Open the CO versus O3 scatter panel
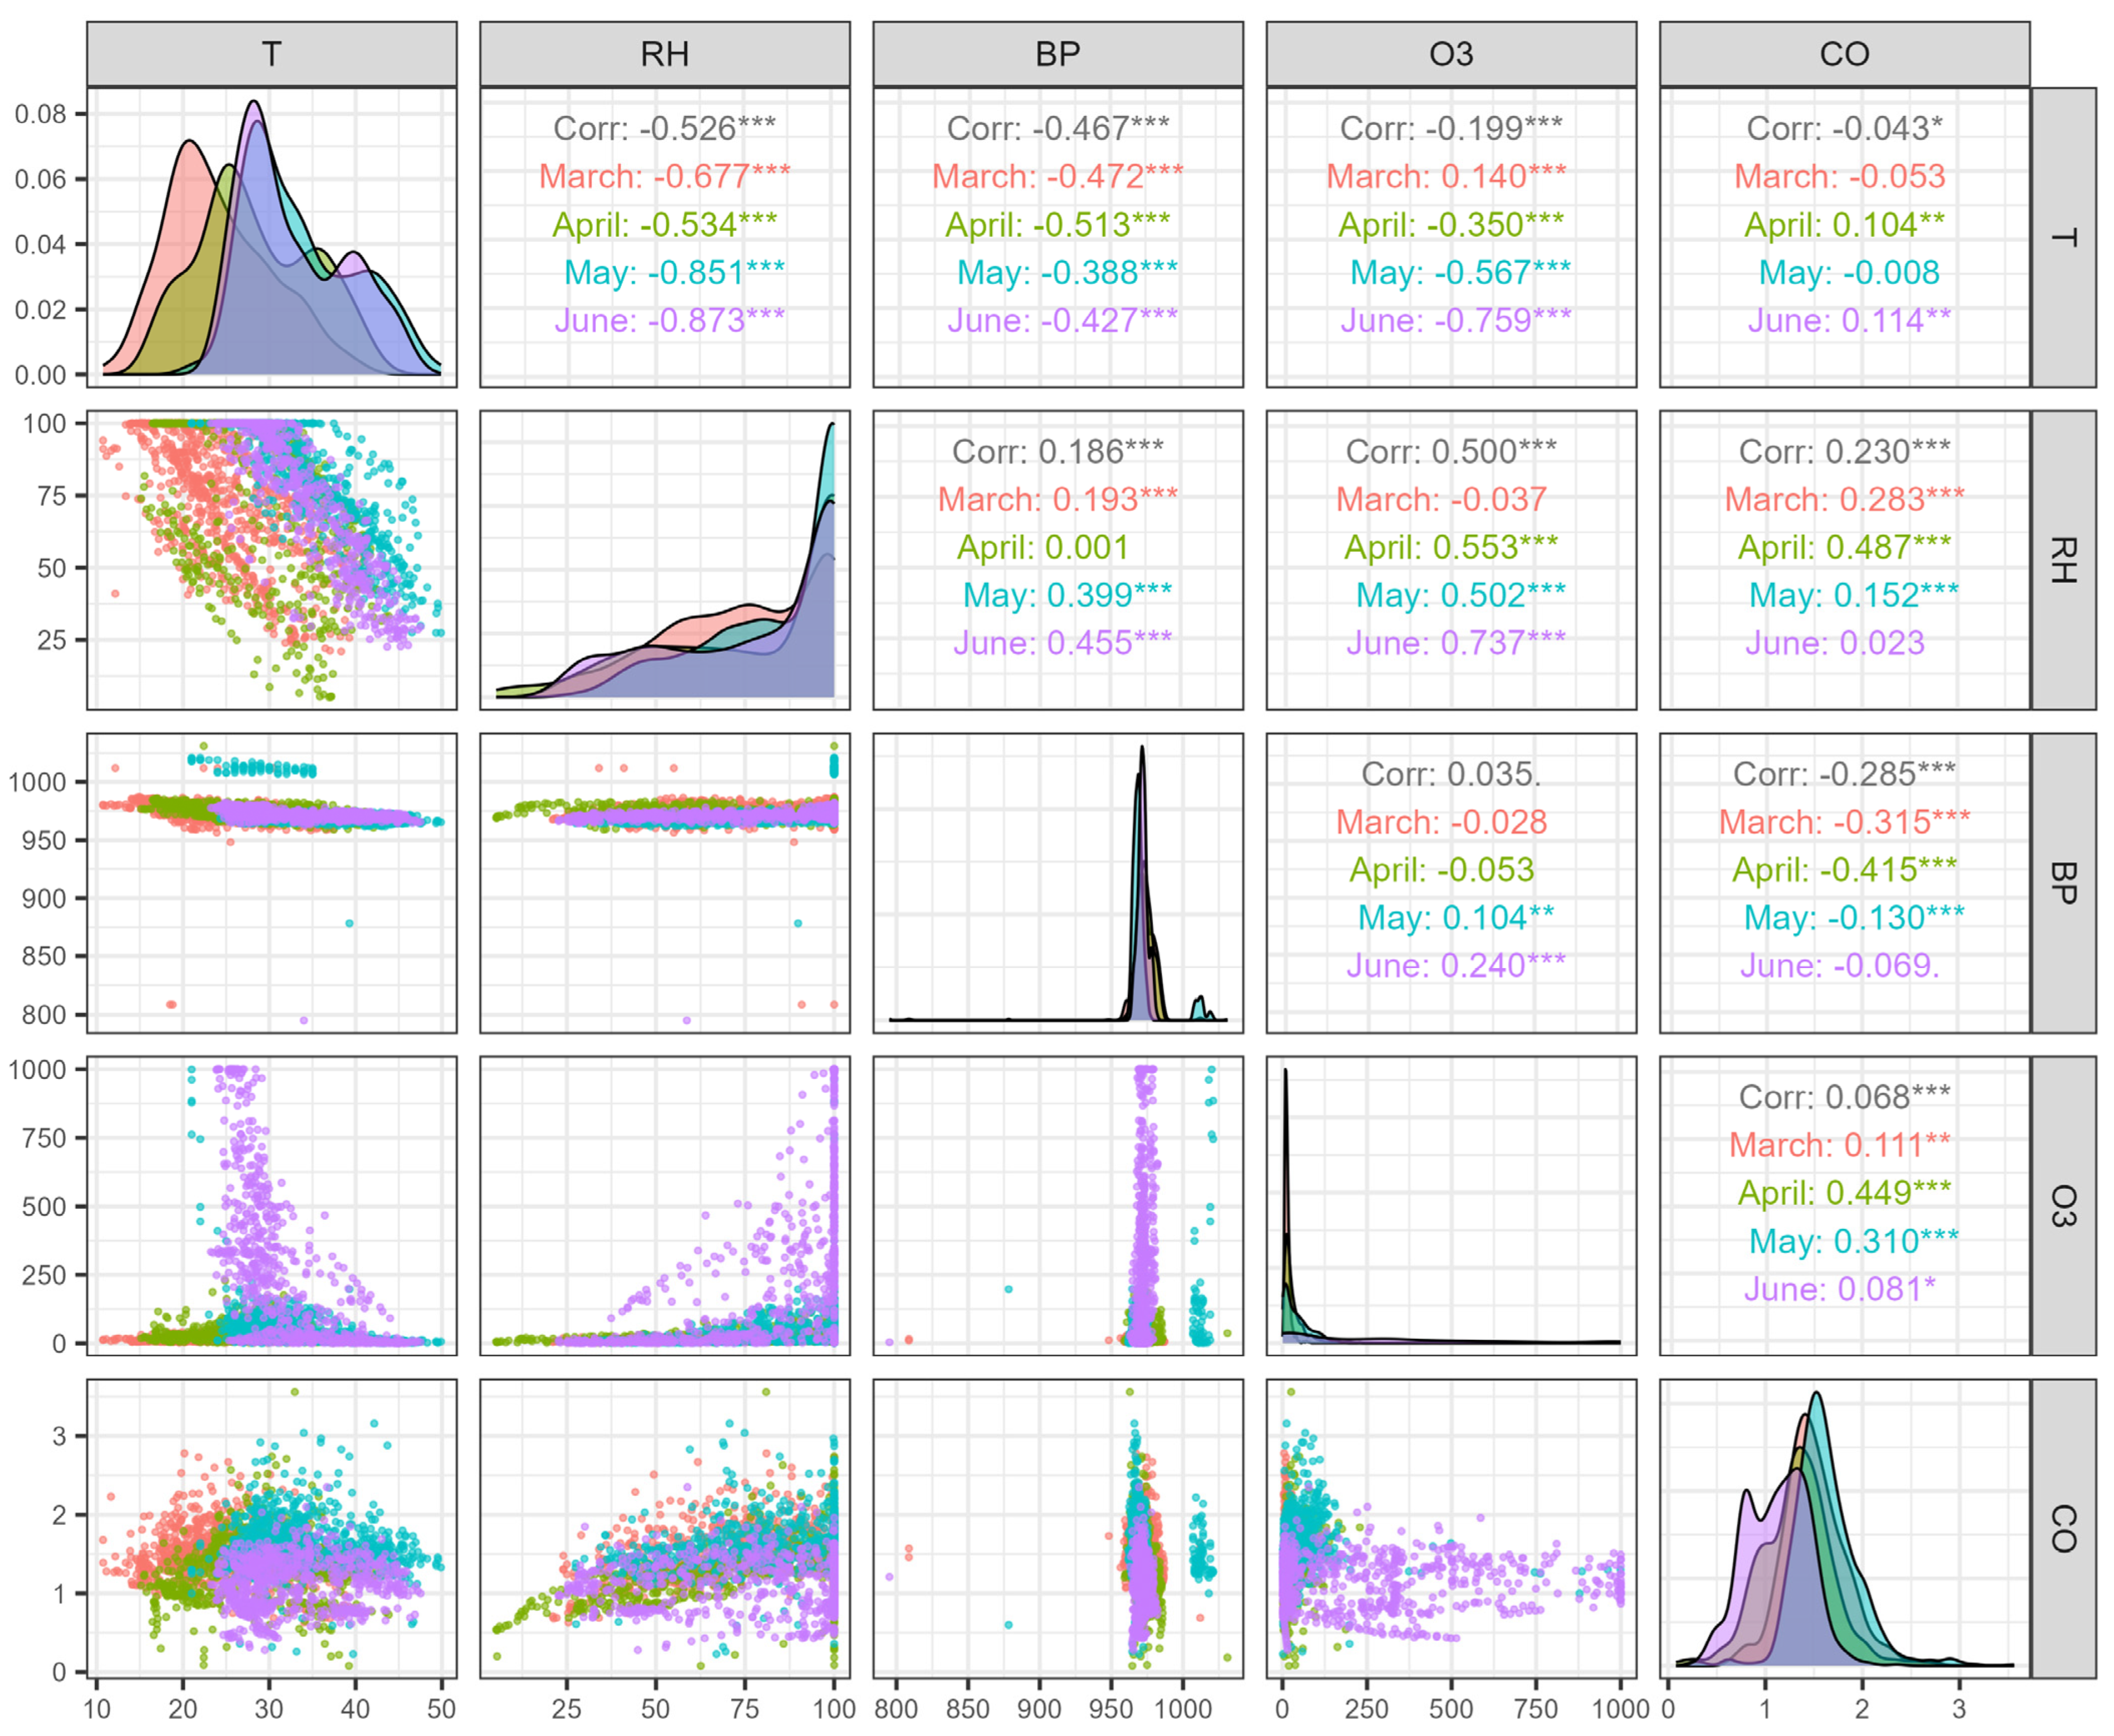The height and width of the screenshot is (1736, 2114). (x=1451, y=1529)
